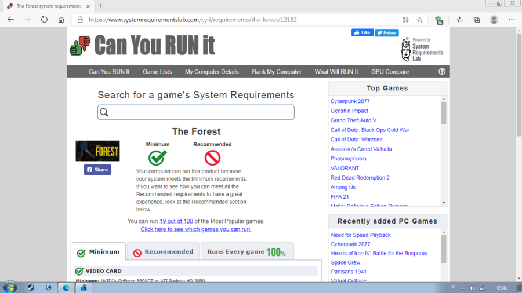This screenshot has width=522, height=293.
Task: Open Genshin Impact requirements
Action: coord(349,111)
